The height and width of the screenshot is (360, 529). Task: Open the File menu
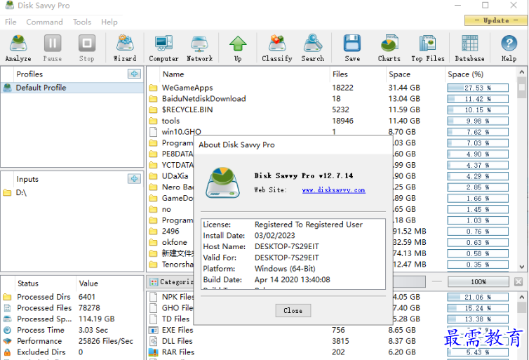click(11, 22)
